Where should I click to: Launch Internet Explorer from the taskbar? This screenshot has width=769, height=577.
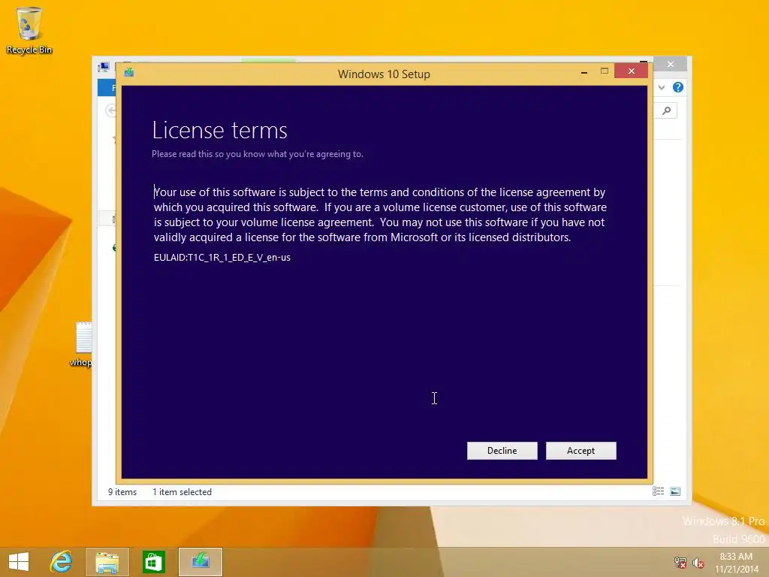point(61,562)
